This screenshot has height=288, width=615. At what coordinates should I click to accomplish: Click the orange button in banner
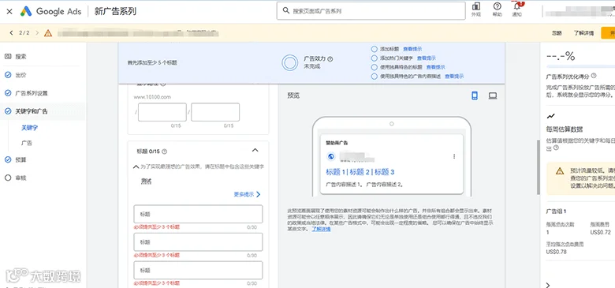point(608,33)
